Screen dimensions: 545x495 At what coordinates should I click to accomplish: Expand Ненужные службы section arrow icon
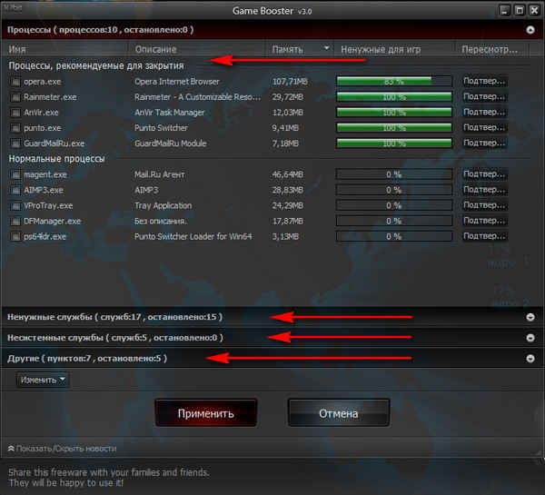pos(530,317)
